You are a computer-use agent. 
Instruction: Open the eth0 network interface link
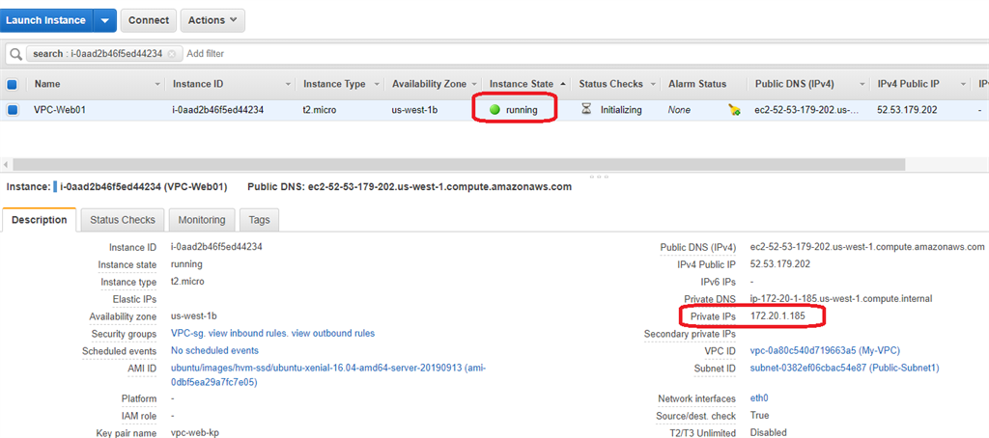tap(759, 398)
